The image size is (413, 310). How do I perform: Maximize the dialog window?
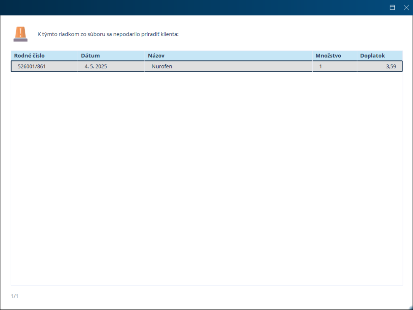click(393, 8)
